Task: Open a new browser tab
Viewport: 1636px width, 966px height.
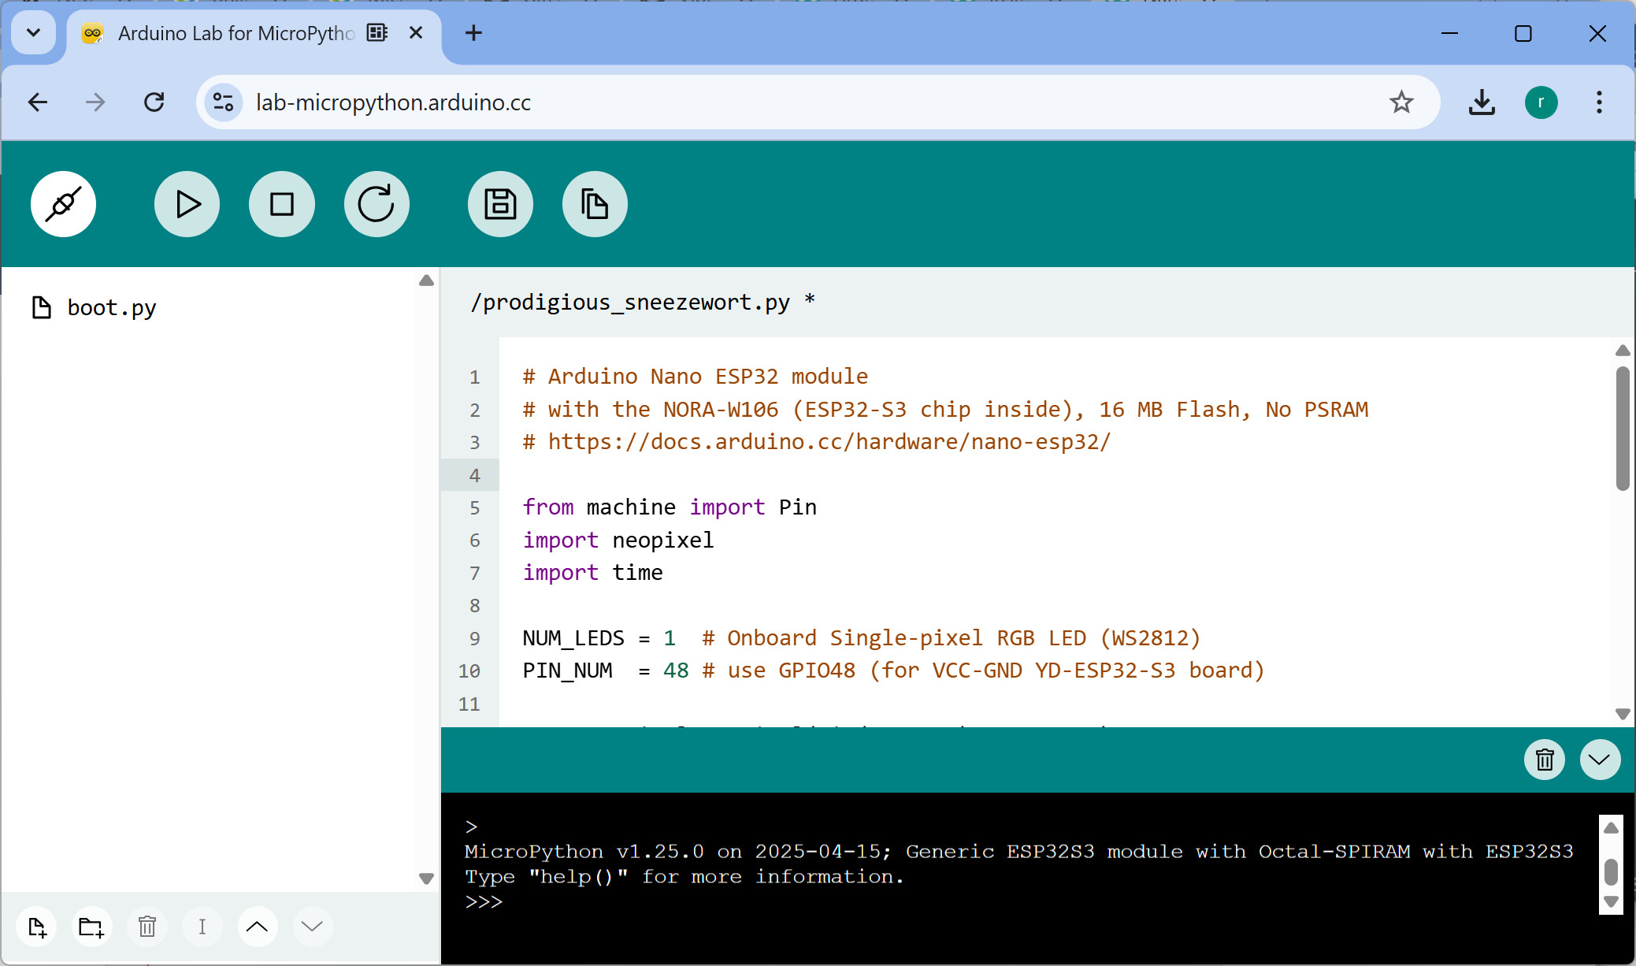Action: pyautogui.click(x=473, y=33)
